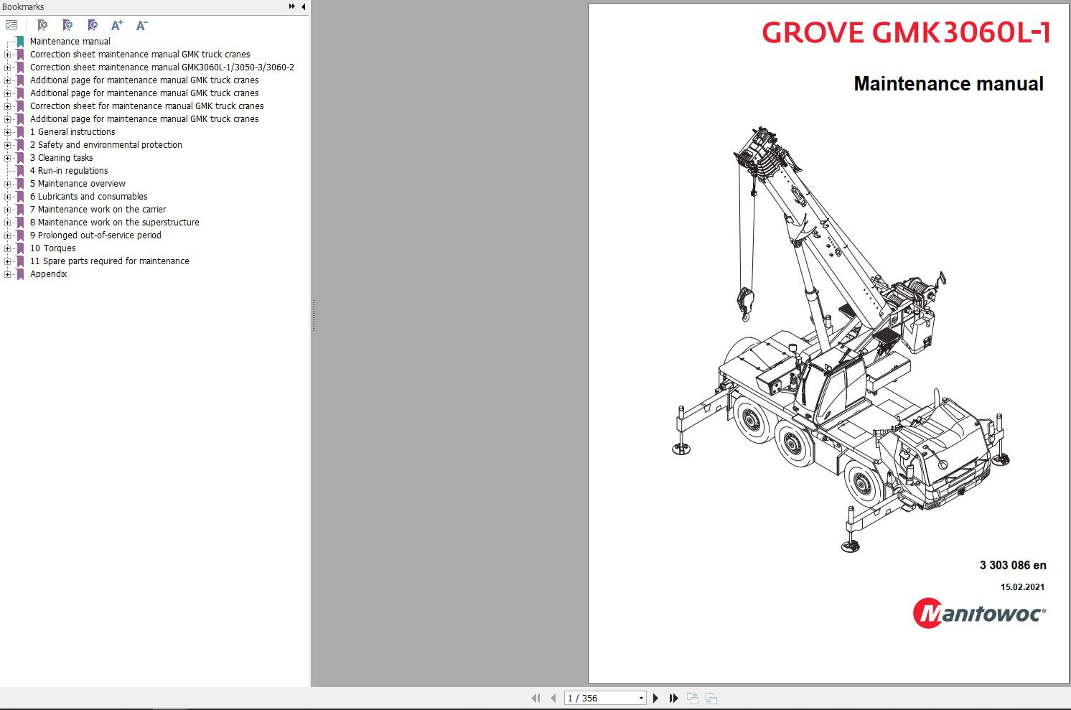The width and height of the screenshot is (1071, 710).
Task: Collapse the Bookmarks panel with the left arrow
Action: (303, 6)
